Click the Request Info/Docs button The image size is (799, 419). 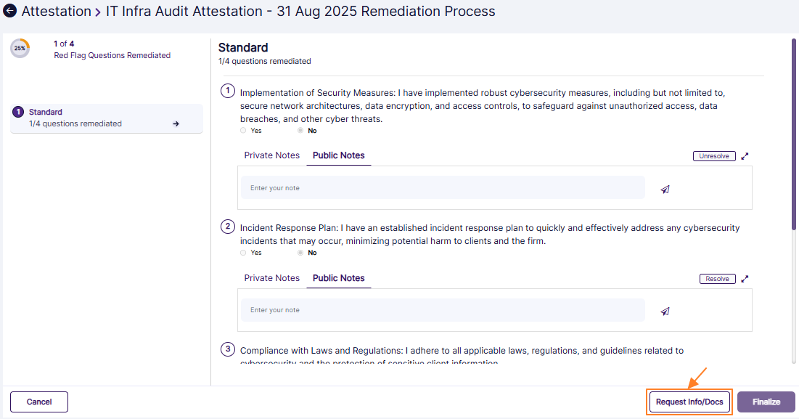(x=689, y=402)
